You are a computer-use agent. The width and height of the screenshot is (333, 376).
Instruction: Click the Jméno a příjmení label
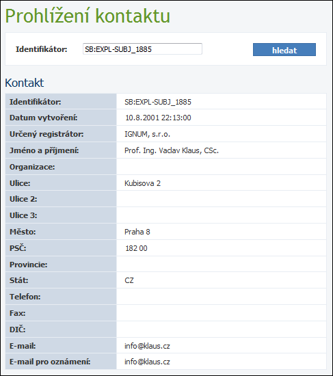point(44,150)
